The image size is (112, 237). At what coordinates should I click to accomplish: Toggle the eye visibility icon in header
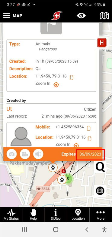pos(81,15)
